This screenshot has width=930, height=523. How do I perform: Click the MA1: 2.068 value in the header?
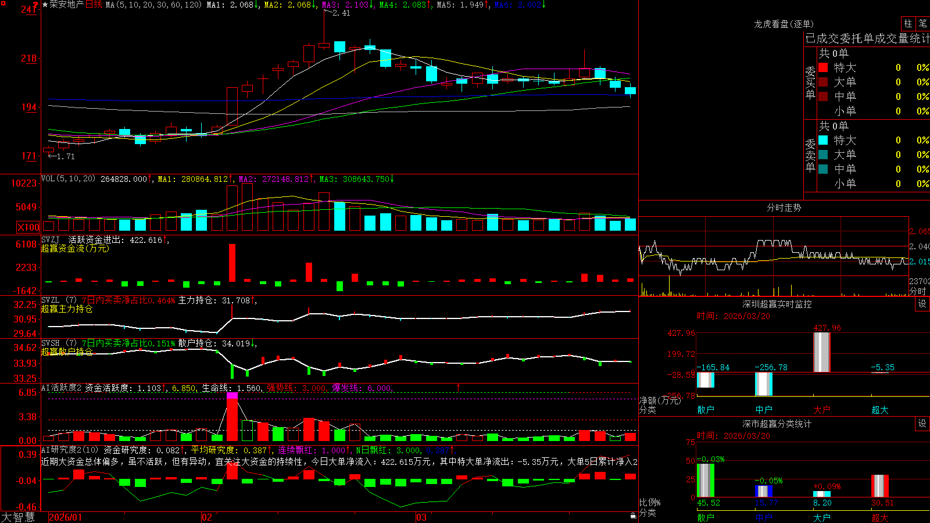tap(230, 5)
